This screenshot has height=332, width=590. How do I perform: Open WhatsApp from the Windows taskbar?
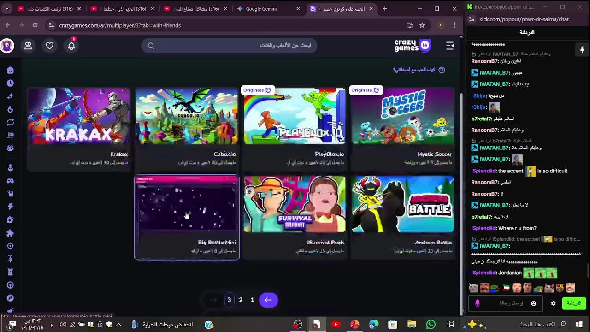[x=431, y=325]
